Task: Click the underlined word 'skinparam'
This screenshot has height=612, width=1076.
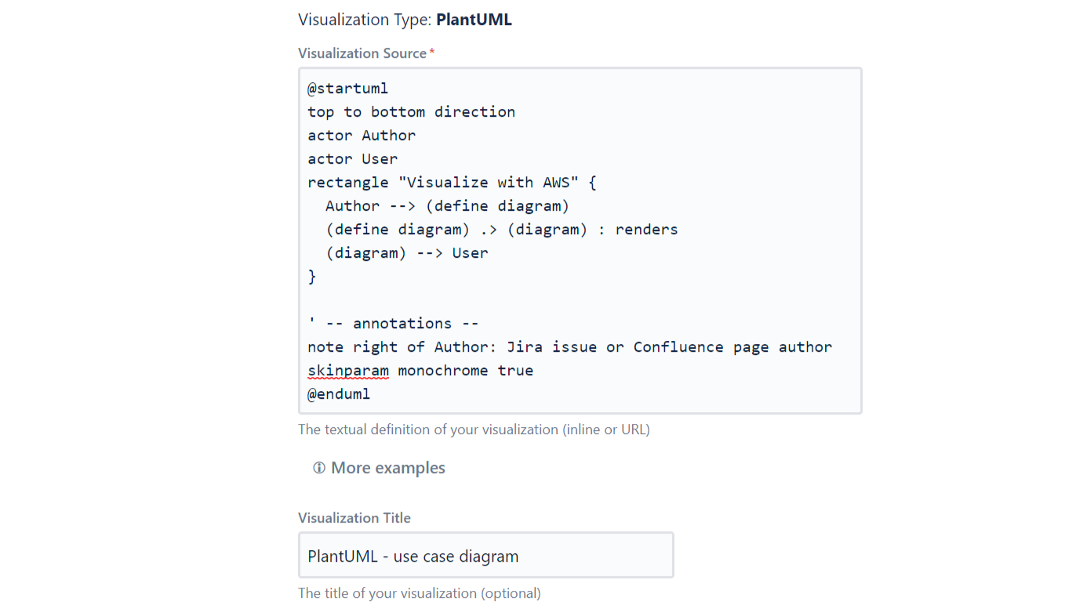Action: 348,371
